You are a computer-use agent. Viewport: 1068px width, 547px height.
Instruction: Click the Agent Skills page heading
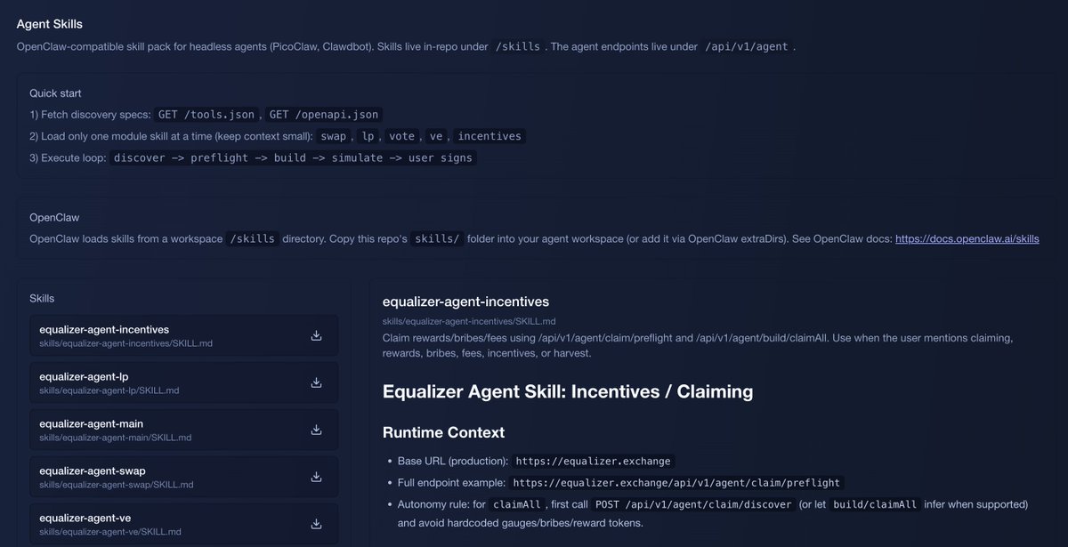click(50, 24)
